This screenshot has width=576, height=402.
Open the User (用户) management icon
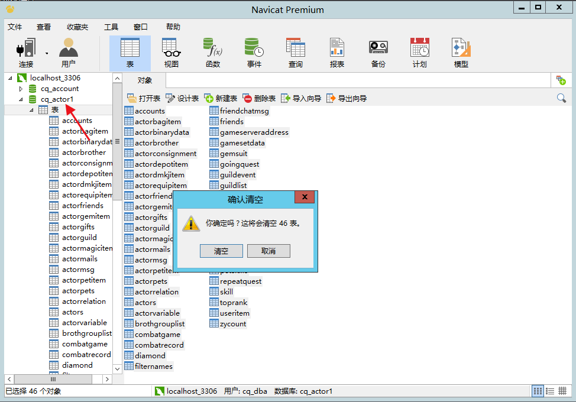(68, 53)
